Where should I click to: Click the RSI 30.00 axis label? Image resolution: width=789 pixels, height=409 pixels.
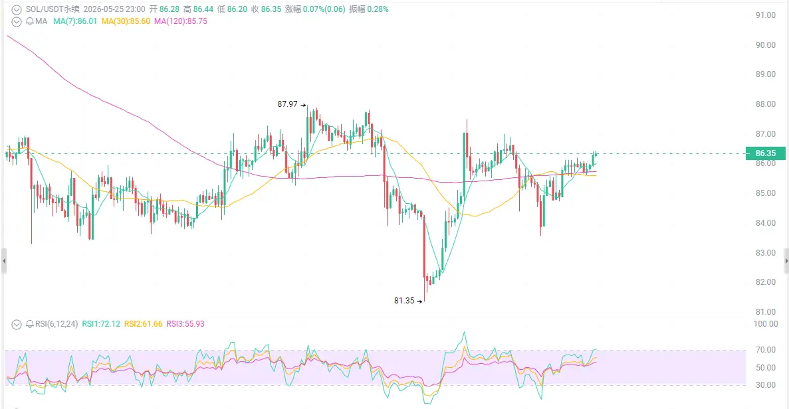tap(765, 385)
